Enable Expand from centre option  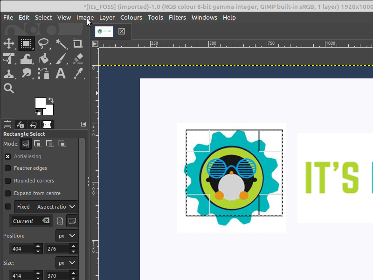(x=8, y=193)
